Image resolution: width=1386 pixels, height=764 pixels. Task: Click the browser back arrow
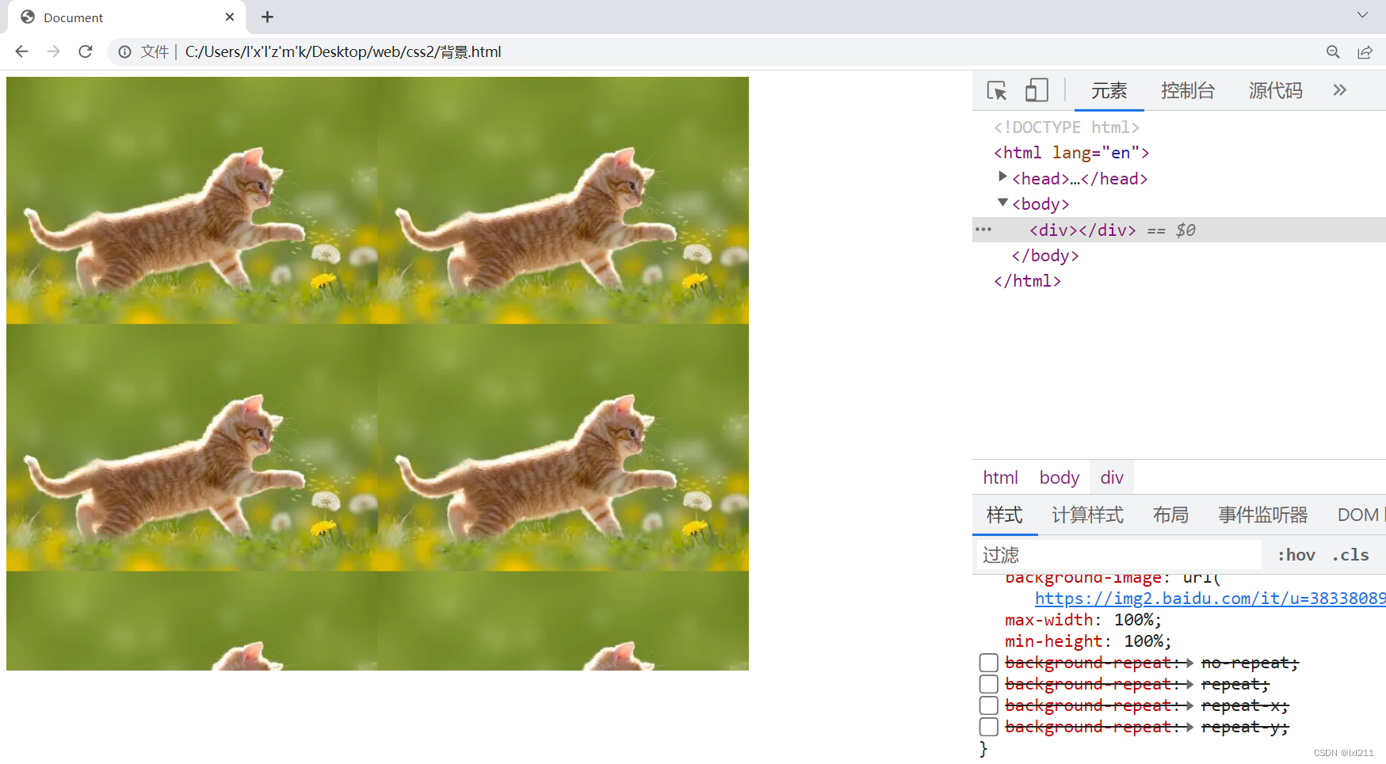point(21,51)
